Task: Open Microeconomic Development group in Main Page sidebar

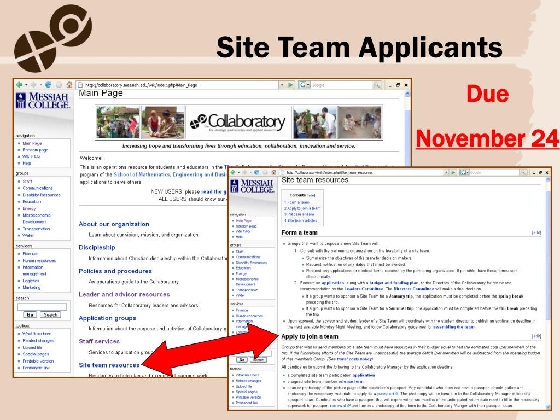Action: coord(37,219)
